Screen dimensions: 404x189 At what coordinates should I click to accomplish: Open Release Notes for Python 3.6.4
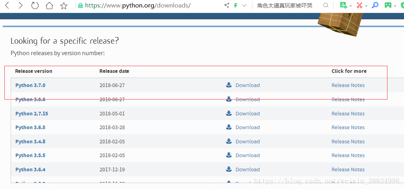(x=348, y=170)
